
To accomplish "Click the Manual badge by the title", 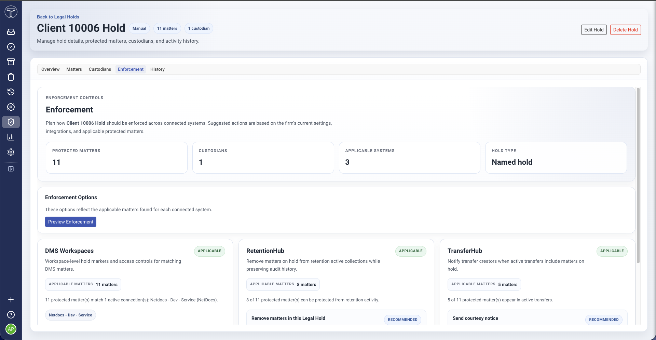I will coord(139,28).
